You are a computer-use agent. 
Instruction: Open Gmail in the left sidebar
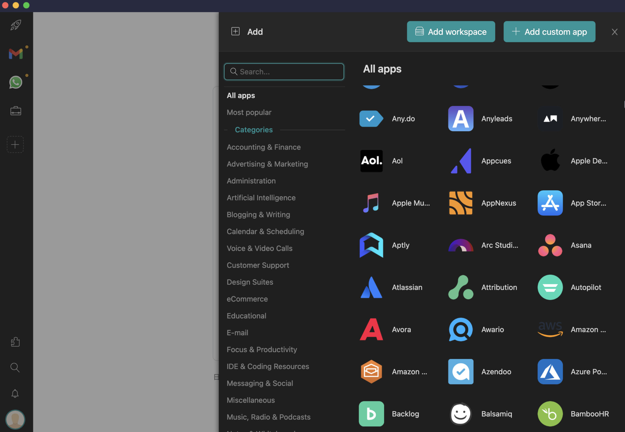pyautogui.click(x=16, y=54)
